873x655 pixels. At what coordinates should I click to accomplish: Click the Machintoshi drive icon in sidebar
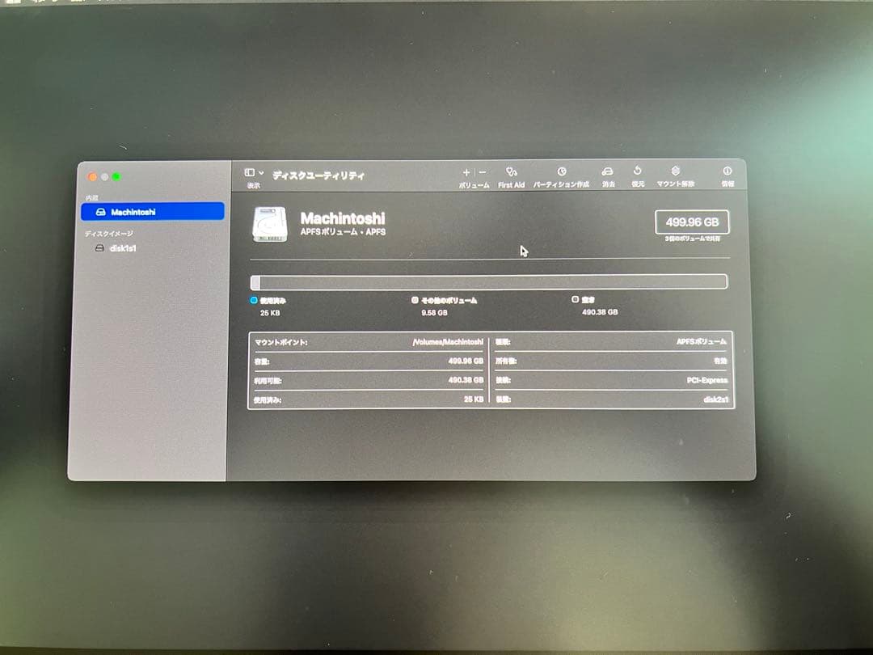(100, 211)
